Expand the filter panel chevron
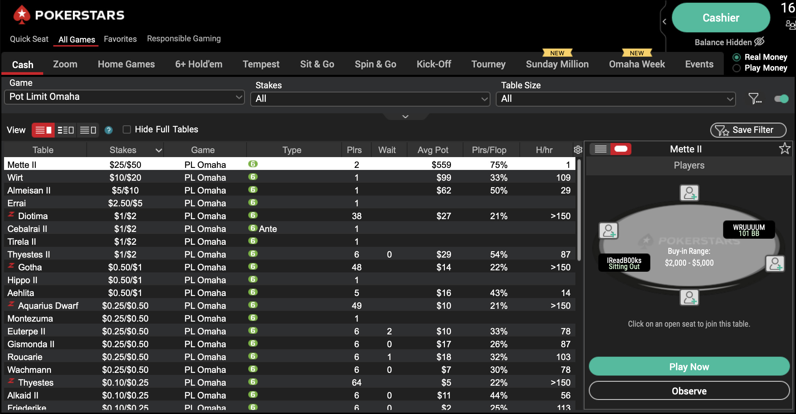Viewport: 796px width, 414px height. coord(405,117)
